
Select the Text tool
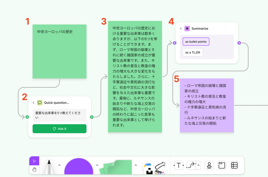(178, 165)
